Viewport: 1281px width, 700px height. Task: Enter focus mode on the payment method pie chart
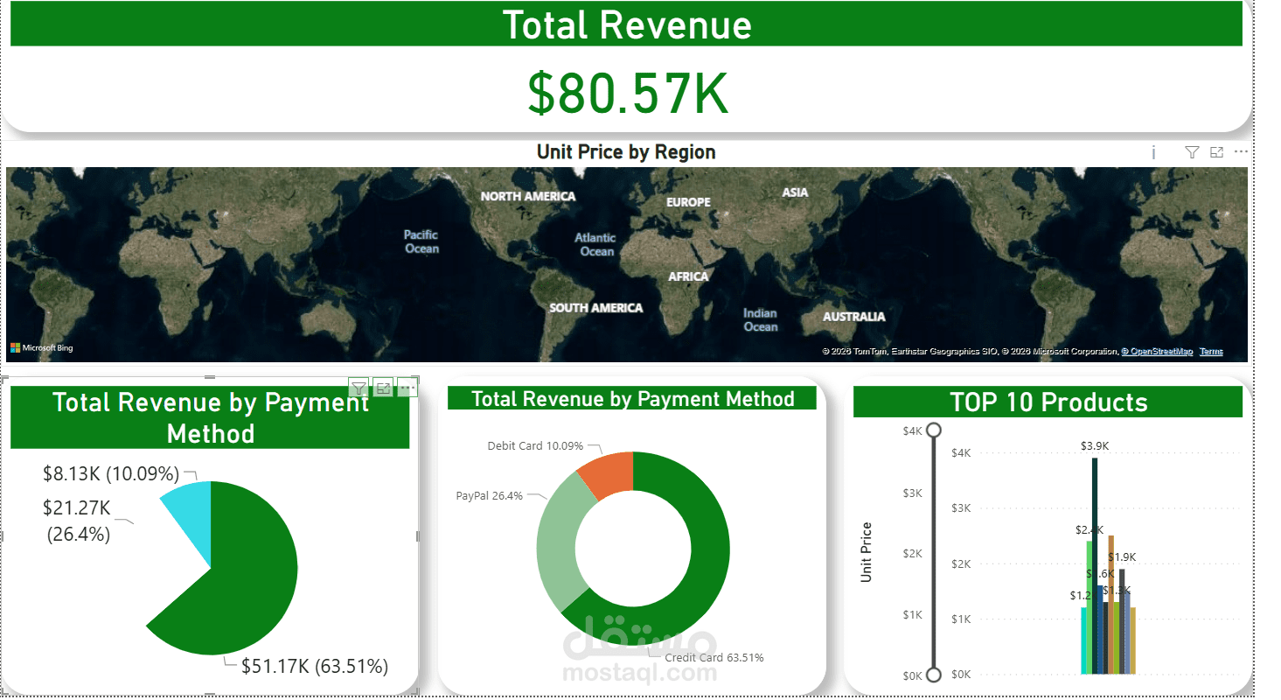[x=383, y=388]
